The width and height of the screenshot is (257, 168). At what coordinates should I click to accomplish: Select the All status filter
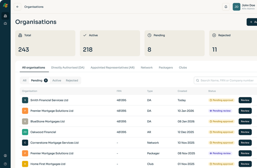[25, 80]
